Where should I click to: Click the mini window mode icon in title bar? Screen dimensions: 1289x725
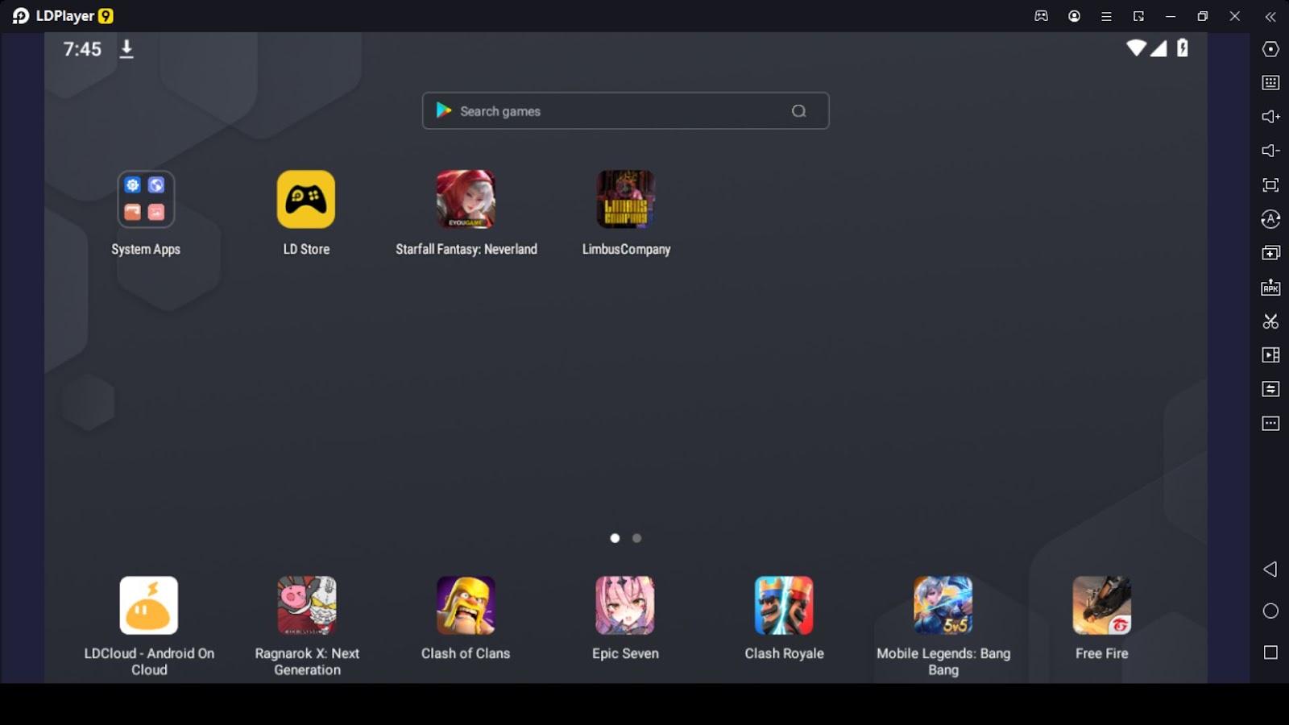1138,16
